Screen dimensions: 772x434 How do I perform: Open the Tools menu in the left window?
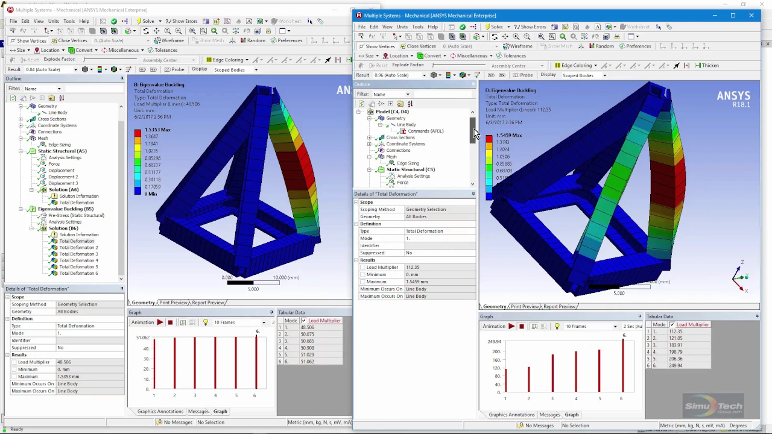pos(69,21)
